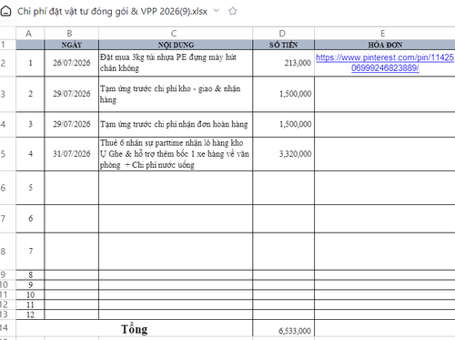Select row header 14
Screen dimensions: 455x340
(x=7, y=328)
